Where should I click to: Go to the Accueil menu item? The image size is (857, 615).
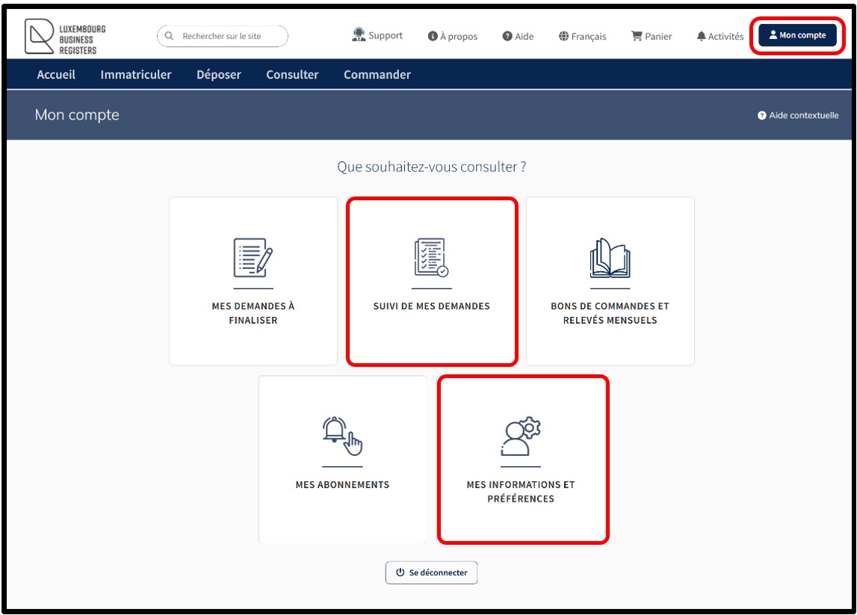[56, 75]
